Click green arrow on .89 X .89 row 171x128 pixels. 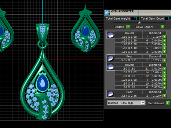(x=165, y=84)
